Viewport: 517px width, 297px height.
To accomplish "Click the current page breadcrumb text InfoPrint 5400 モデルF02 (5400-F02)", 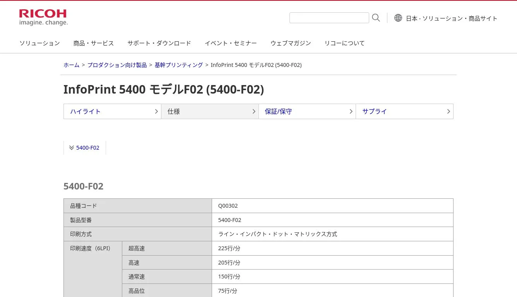I will [256, 65].
